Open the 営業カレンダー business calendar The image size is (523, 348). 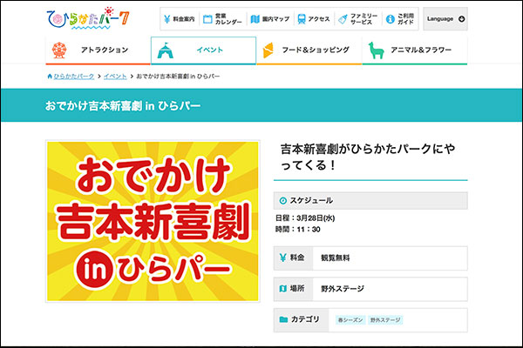click(x=221, y=18)
